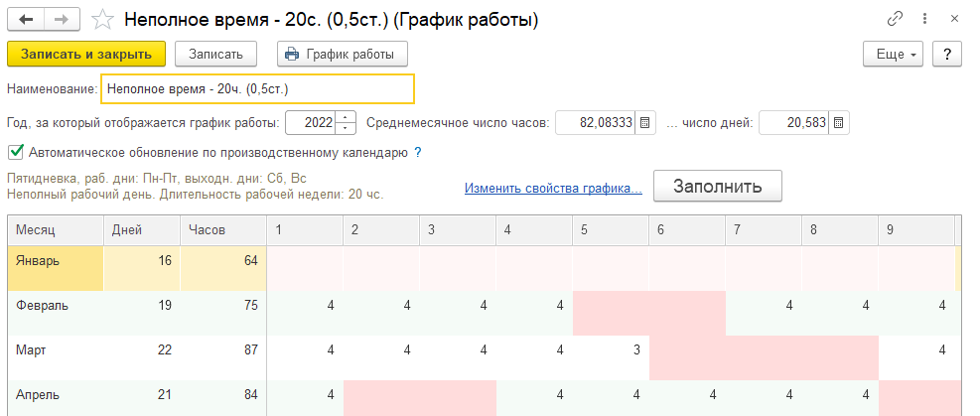Open calculator for average number of days
Screen dimensions: 980x416
click(839, 123)
